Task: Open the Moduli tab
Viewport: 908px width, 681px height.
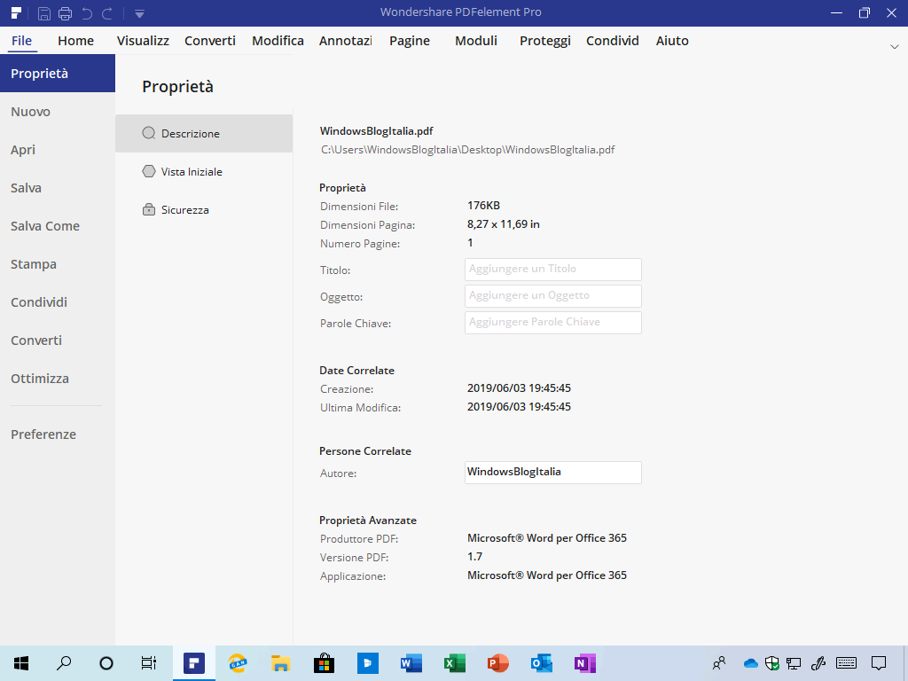Action: (476, 41)
